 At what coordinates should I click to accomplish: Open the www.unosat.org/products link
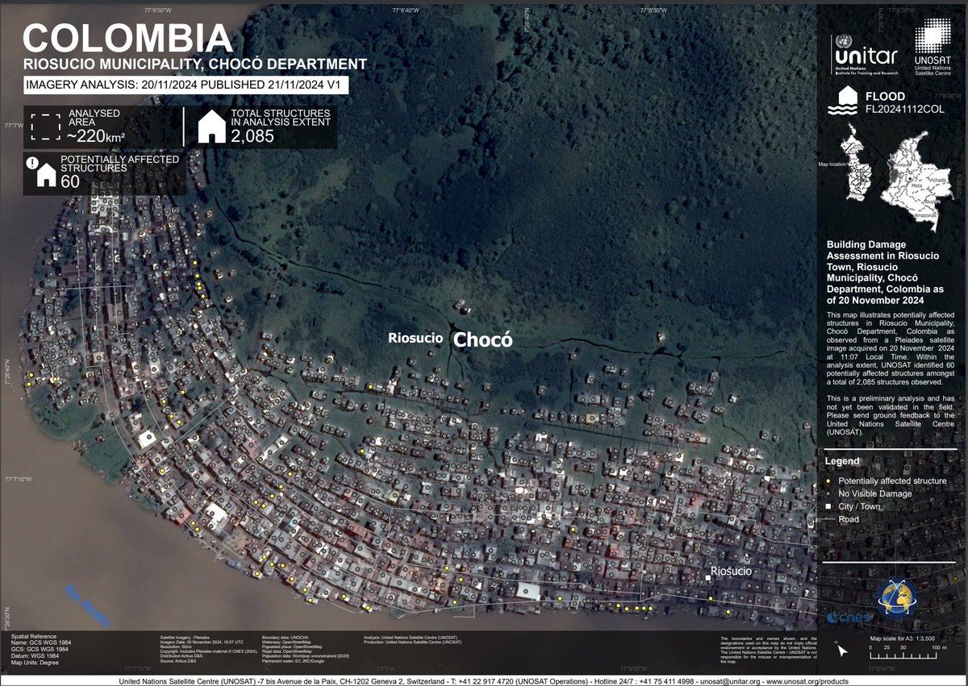click(809, 680)
